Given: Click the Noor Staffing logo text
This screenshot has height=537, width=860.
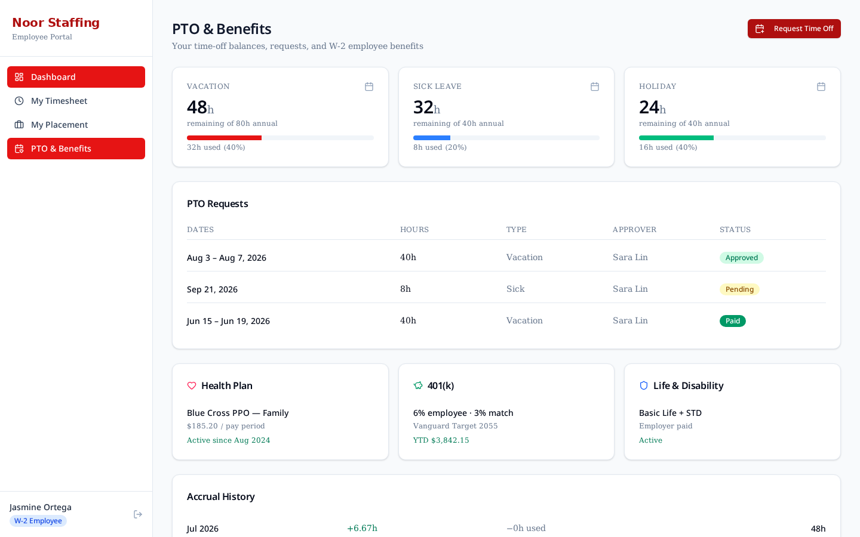Looking at the screenshot, I should (x=56, y=23).
